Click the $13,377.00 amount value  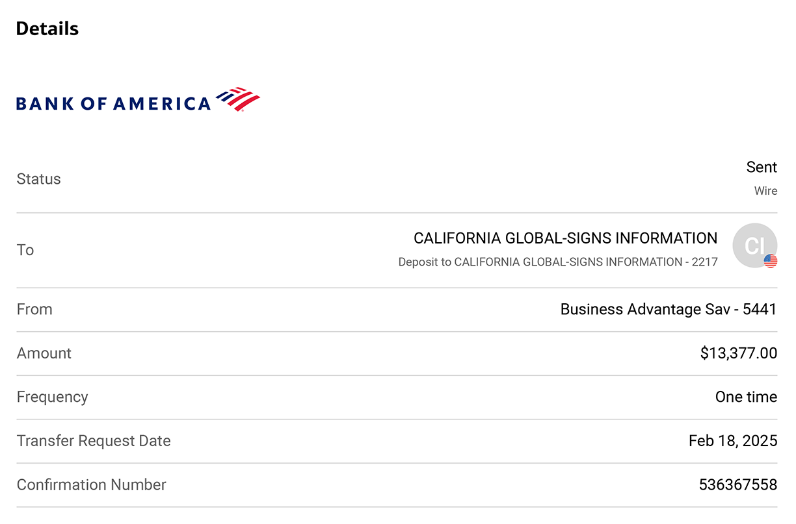739,353
